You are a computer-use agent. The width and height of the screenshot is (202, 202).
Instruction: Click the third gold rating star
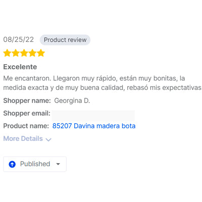[24, 53]
